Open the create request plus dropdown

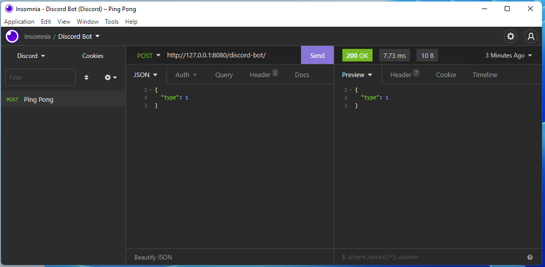(x=111, y=78)
